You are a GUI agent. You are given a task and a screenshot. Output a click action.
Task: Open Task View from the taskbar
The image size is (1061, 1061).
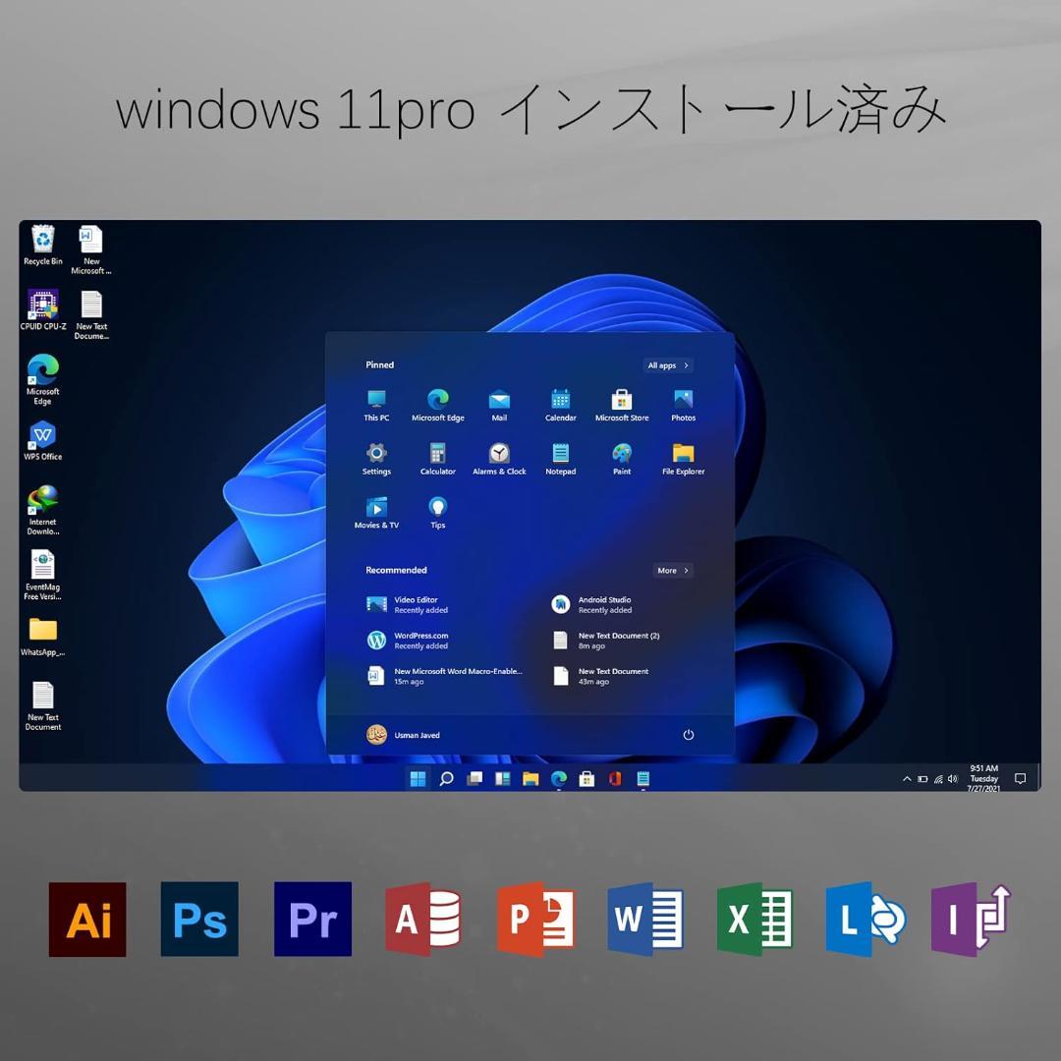pos(474,778)
